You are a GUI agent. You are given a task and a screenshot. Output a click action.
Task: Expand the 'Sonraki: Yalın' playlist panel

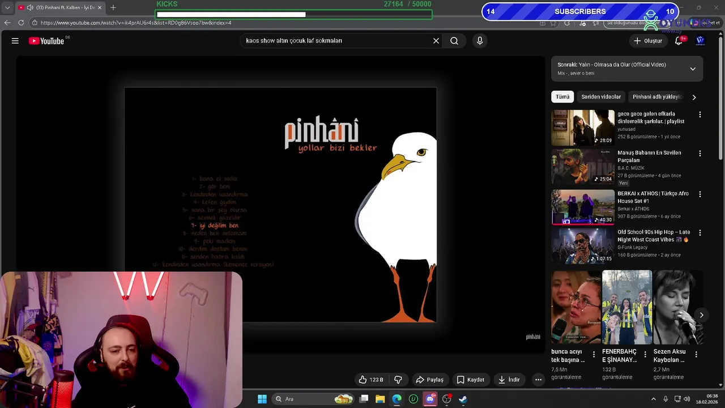(x=693, y=69)
